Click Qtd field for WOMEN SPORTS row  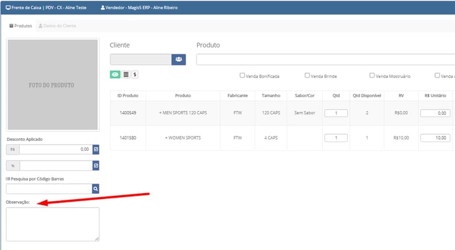click(x=336, y=138)
